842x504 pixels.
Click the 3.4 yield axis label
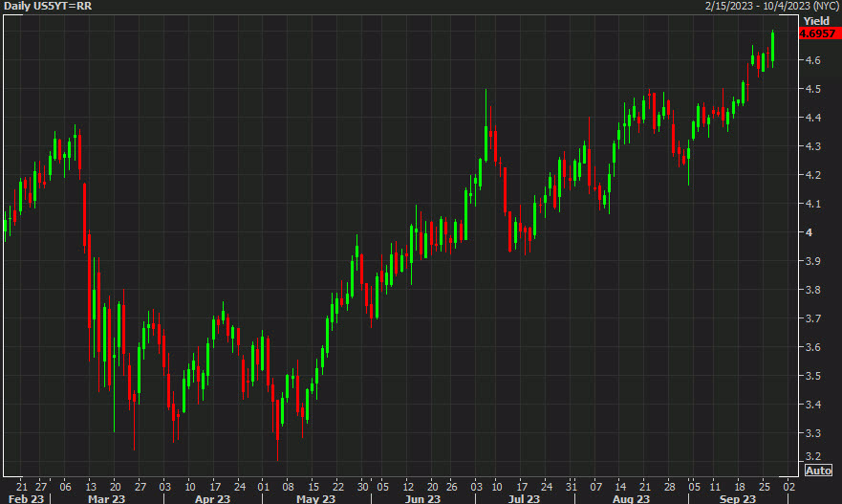(813, 405)
